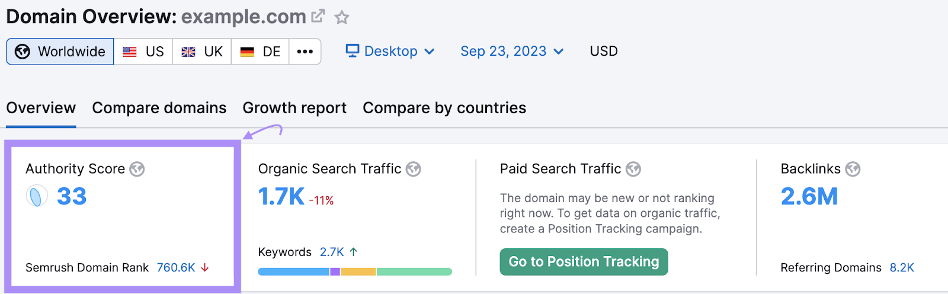The image size is (948, 294).
Task: Open the Desktop device dropdown
Action: [390, 52]
